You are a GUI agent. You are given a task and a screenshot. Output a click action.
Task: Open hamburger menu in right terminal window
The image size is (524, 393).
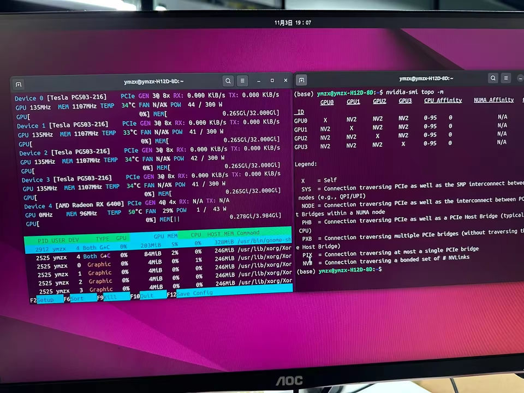point(506,78)
